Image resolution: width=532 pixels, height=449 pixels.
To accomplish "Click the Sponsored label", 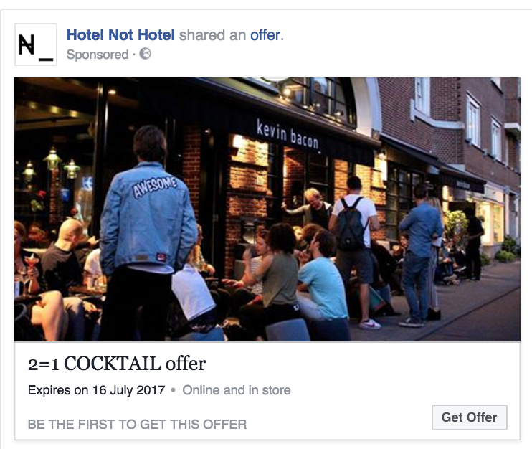I will pos(98,55).
